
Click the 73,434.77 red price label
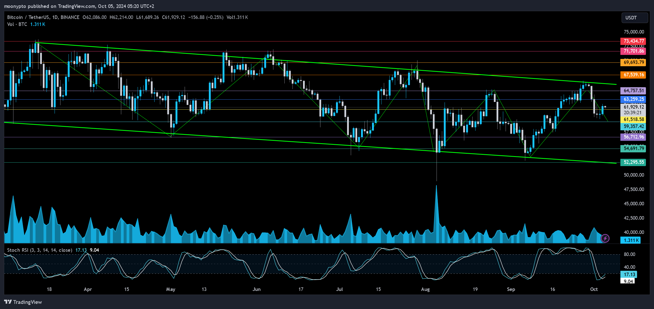633,41
